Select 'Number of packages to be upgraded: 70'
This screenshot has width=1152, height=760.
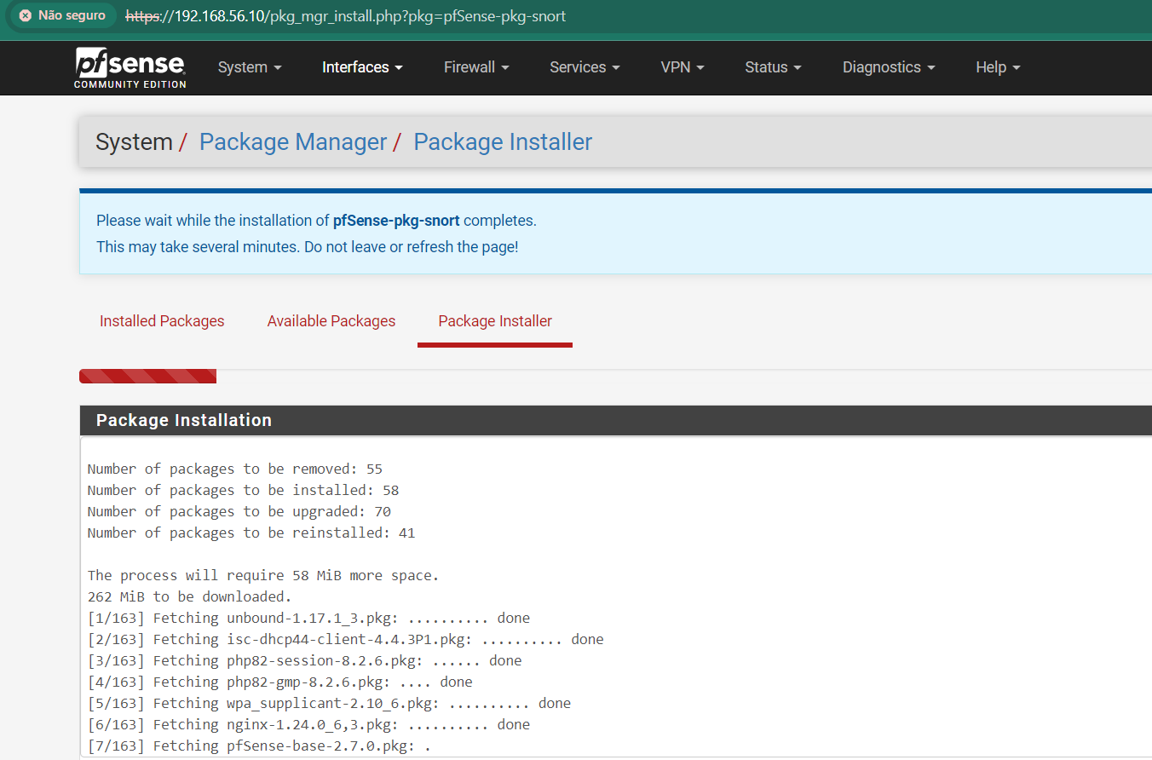239,512
